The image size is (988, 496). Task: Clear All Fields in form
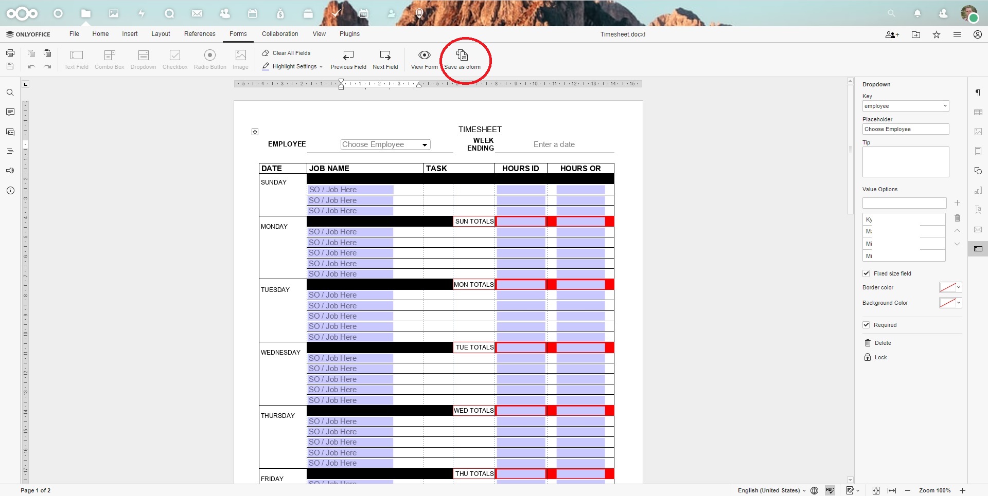click(286, 53)
